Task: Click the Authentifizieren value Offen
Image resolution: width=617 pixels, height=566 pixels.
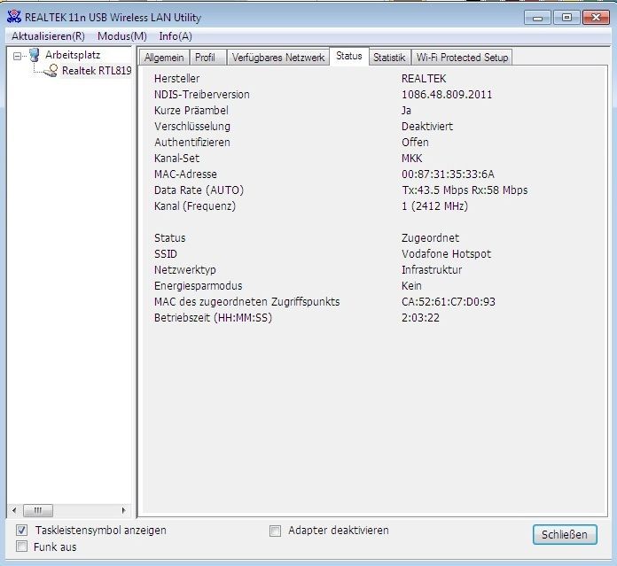Action: pos(415,143)
